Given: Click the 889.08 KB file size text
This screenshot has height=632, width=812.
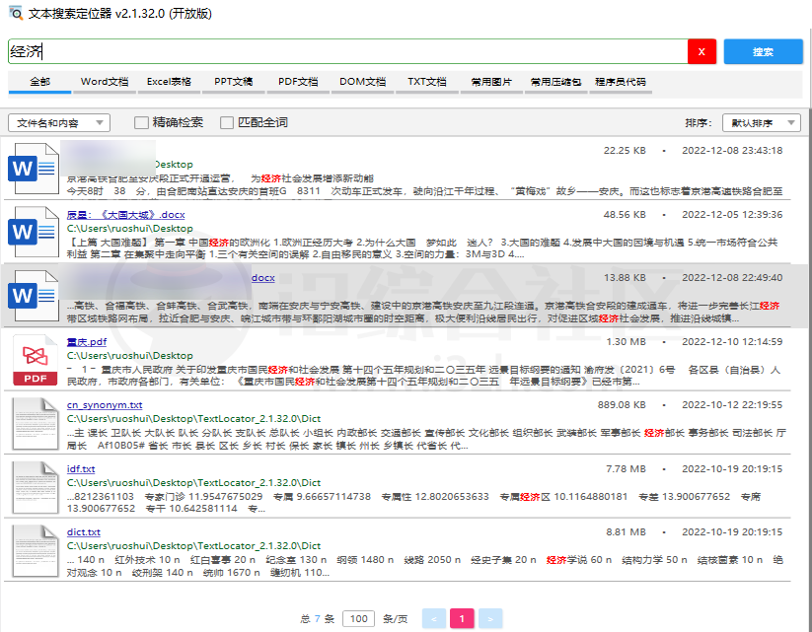Looking at the screenshot, I should 622,405.
